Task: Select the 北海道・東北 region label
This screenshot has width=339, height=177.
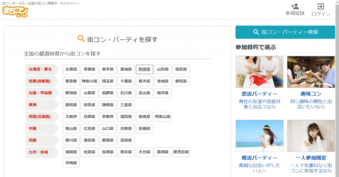Action: [x=40, y=70]
